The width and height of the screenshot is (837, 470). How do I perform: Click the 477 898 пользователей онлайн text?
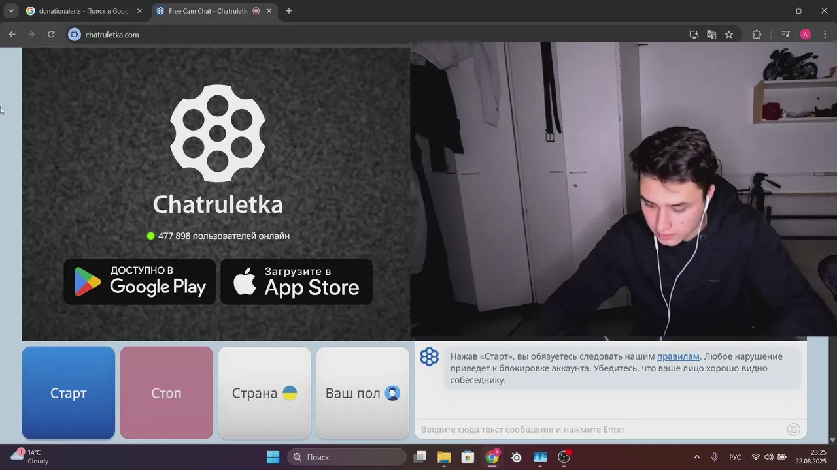(224, 236)
